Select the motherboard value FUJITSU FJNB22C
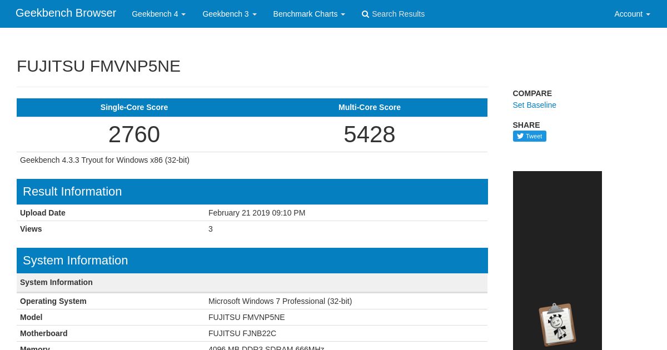667x350 pixels. 242,333
